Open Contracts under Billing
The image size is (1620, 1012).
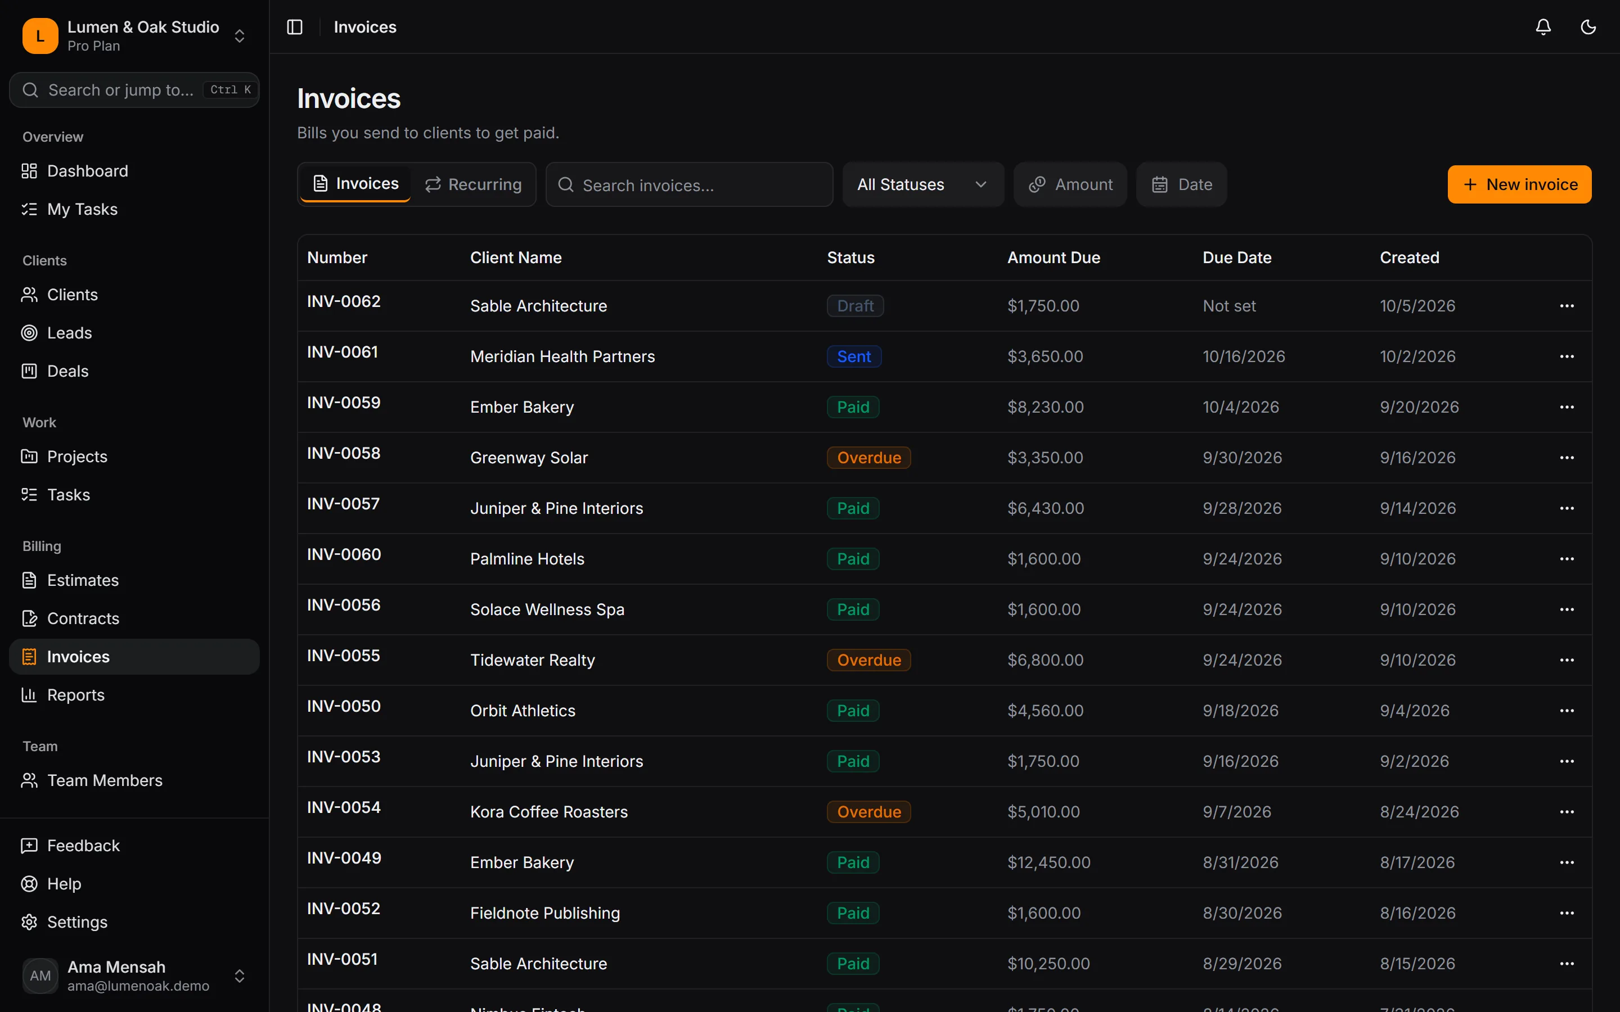[x=134, y=618]
